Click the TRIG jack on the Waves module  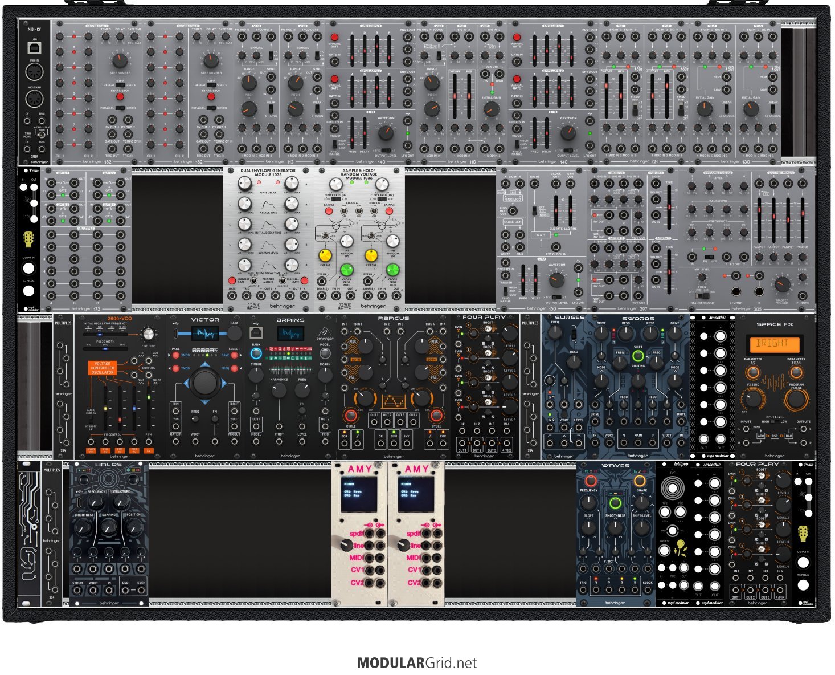(583, 589)
